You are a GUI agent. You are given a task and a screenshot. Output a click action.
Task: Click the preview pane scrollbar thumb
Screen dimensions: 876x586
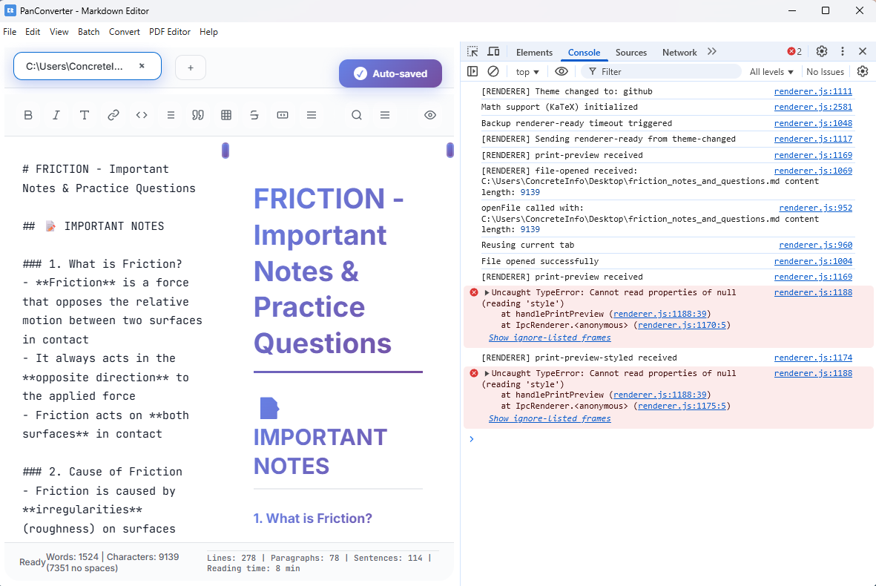pos(449,150)
